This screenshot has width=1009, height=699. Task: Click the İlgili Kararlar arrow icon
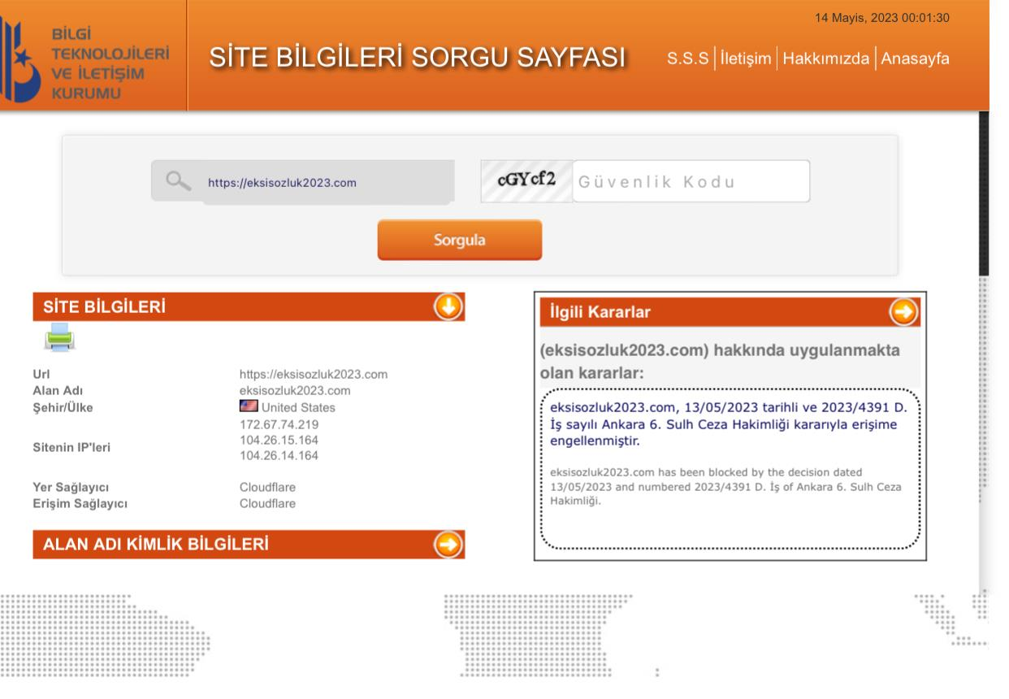click(x=903, y=311)
